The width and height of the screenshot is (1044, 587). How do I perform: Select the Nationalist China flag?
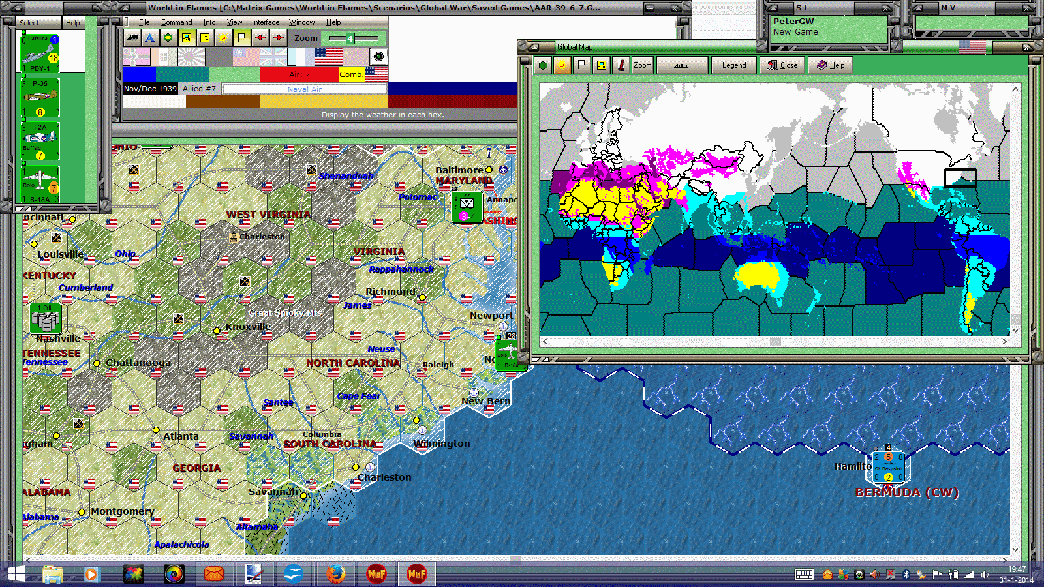coord(246,57)
